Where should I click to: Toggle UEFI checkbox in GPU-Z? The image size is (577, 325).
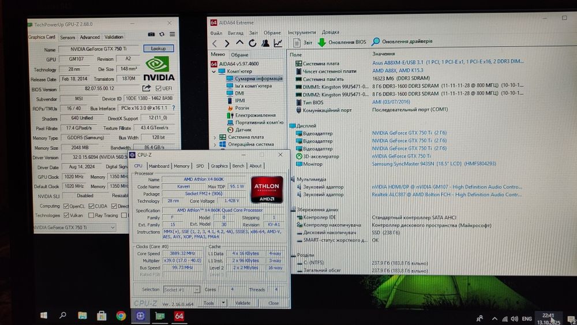[x=158, y=88]
